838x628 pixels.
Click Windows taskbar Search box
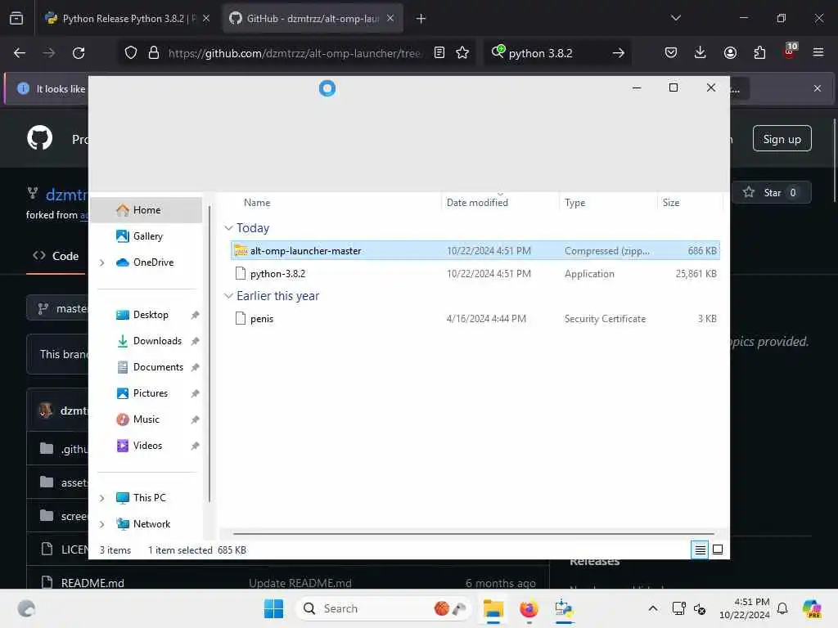(x=383, y=608)
